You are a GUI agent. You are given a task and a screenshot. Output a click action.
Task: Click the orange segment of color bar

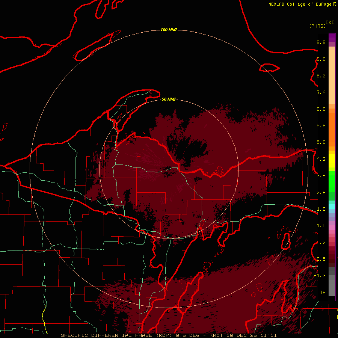(x=332, y=130)
